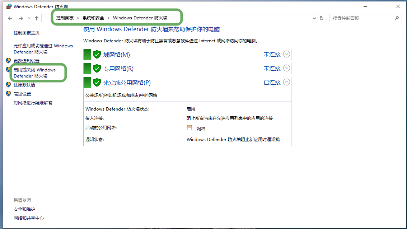Open 对网络进行疑难解答 link
Screen dimensions: 407x229
[33, 103]
